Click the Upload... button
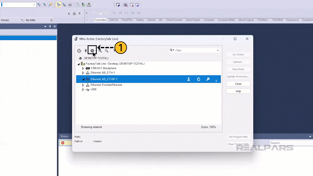 click(238, 62)
